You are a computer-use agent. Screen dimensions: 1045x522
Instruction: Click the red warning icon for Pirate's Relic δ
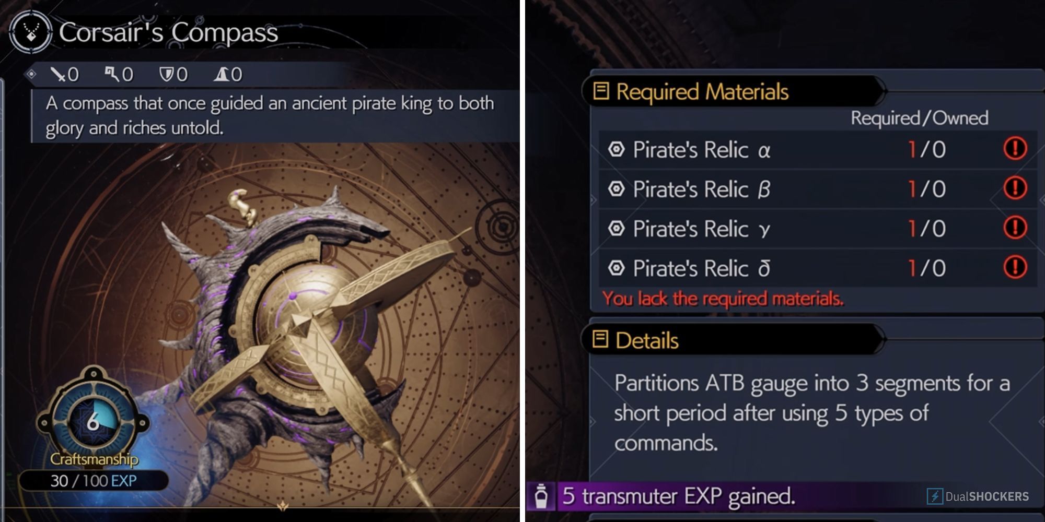[1015, 268]
